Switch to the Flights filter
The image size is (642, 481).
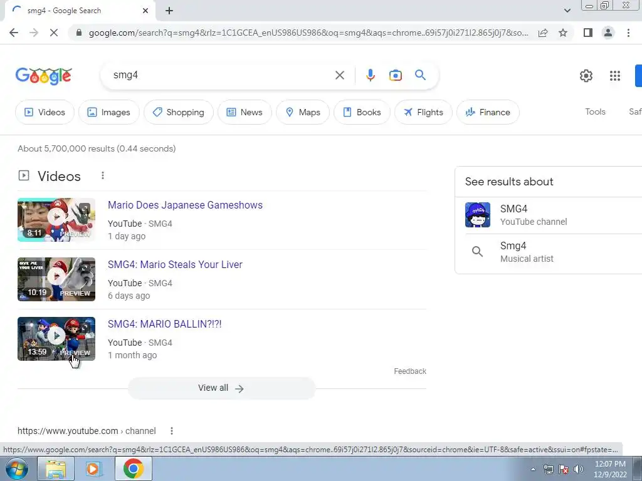423,112
